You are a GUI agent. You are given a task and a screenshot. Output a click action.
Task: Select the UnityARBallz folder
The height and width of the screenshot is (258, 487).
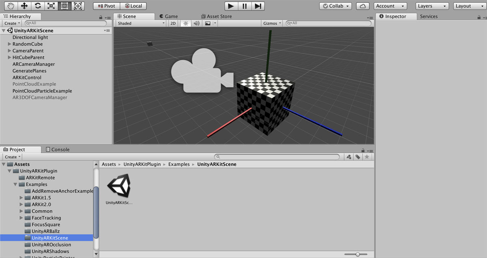point(45,231)
